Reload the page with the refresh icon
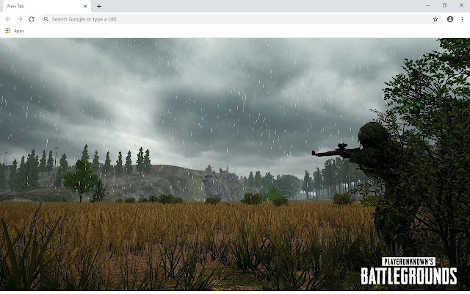470x294 pixels. [32, 19]
